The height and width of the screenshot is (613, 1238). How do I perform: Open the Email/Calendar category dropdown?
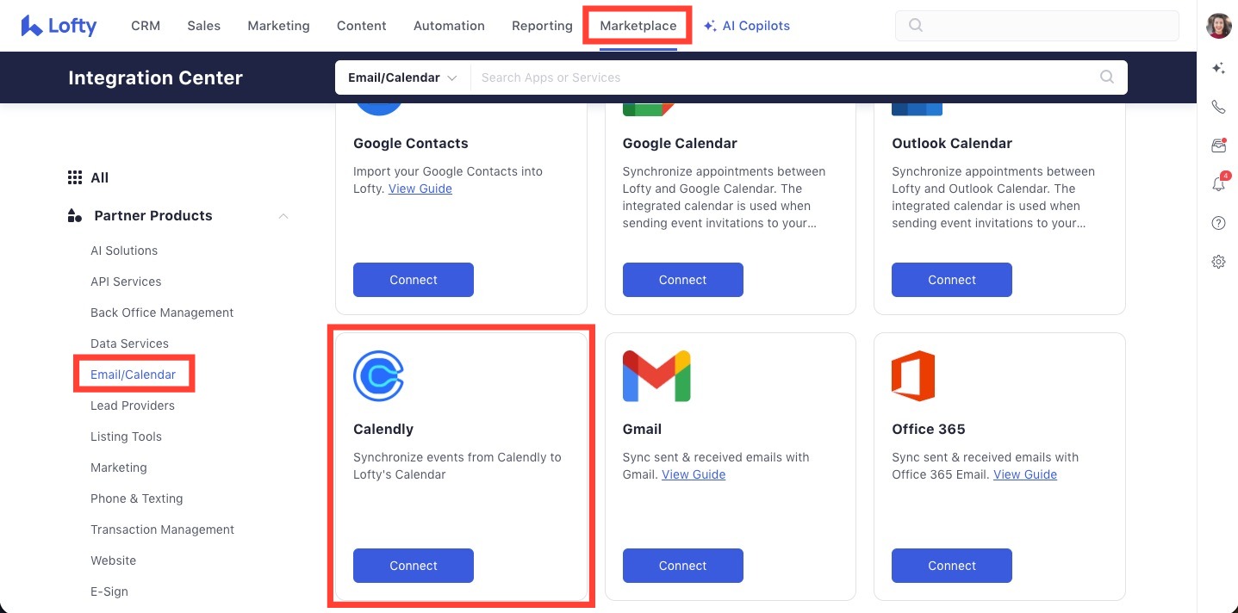[x=402, y=77]
